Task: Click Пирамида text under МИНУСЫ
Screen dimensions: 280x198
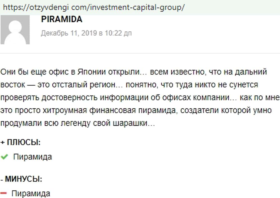Action: pyautogui.click(x=31, y=193)
